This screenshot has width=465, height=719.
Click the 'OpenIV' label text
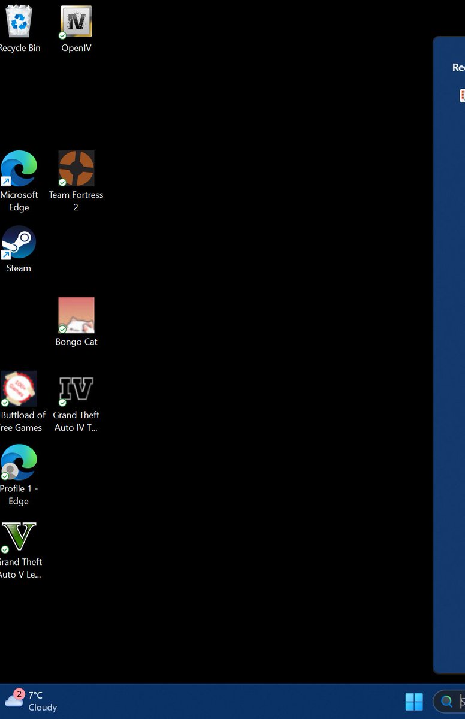point(76,48)
